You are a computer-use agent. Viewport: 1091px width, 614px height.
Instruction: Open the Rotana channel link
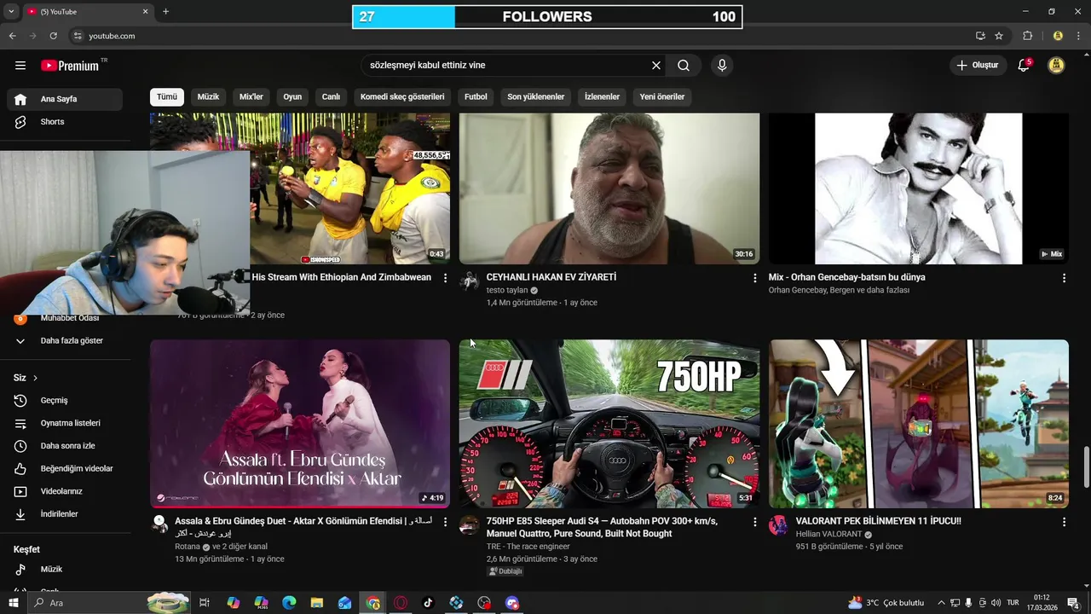point(188,547)
